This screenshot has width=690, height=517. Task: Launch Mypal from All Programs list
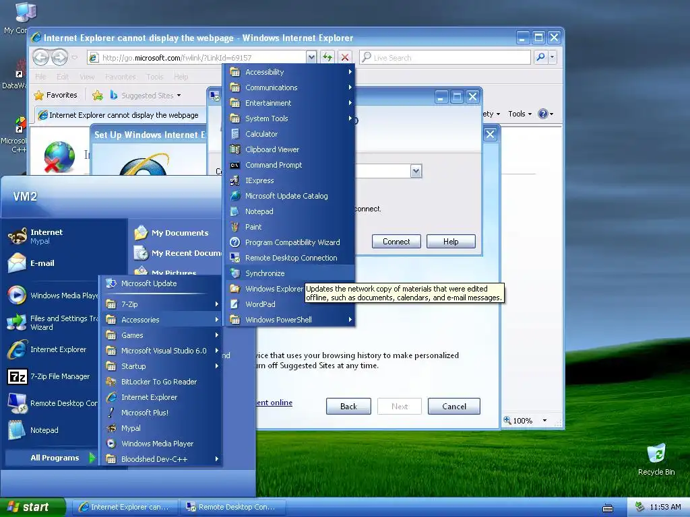tap(161, 428)
